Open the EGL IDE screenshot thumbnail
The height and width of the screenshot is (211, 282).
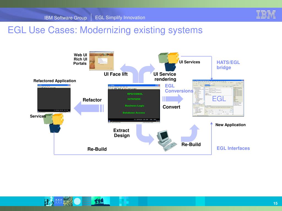point(218,98)
